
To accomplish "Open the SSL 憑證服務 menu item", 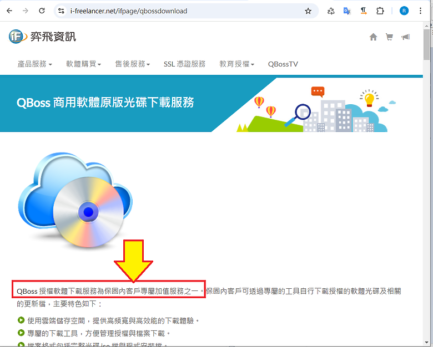I will click(x=184, y=64).
